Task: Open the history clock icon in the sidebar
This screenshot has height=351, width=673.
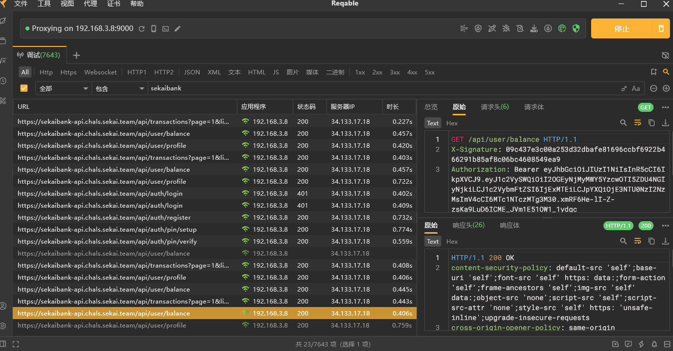Action: pos(3,80)
